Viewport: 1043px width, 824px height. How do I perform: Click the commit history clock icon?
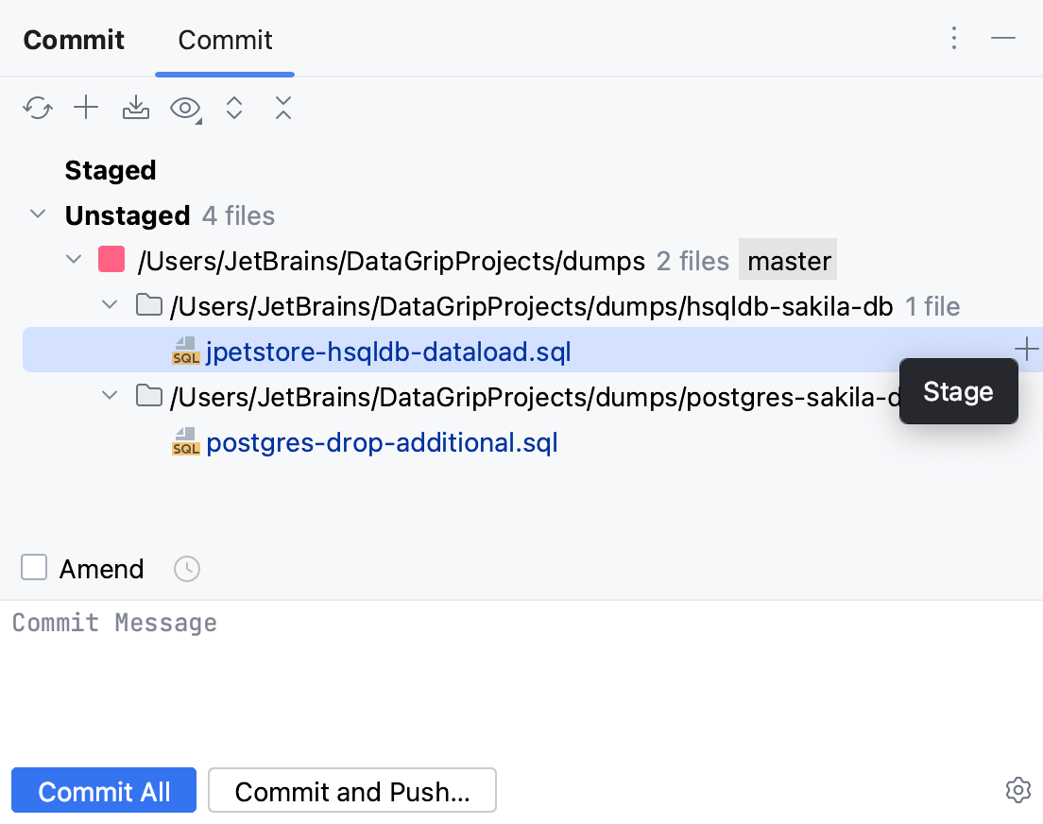click(x=186, y=568)
